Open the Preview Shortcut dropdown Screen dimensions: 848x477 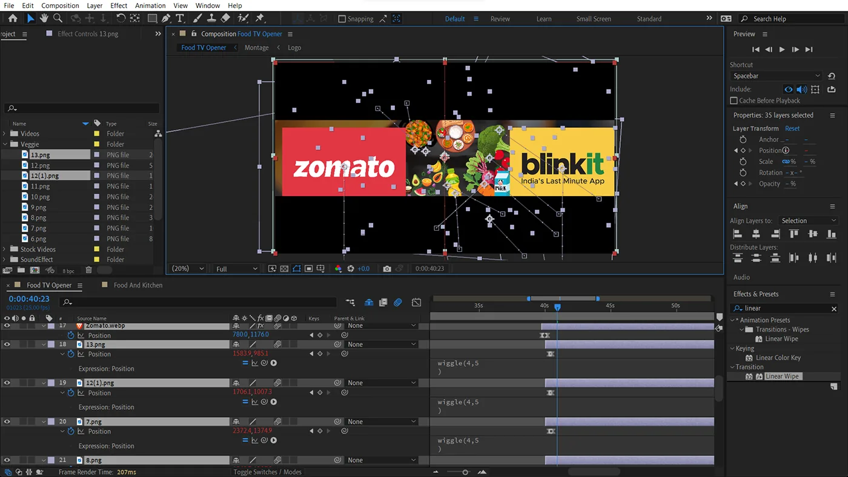[x=776, y=76]
